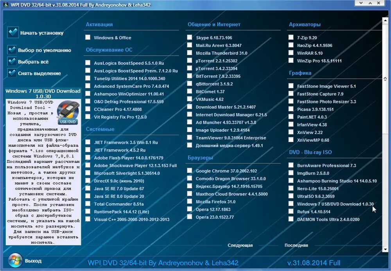This screenshot has height=271, width=391.
Task: Enable DirectX 9.0c installation
Action: point(88,181)
